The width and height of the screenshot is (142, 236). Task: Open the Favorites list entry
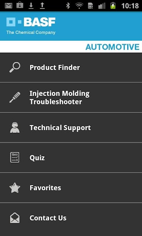tap(71, 188)
